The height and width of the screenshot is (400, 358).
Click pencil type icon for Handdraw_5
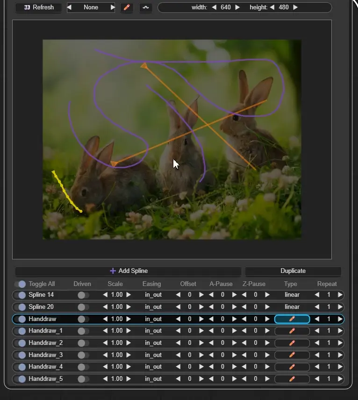tap(292, 379)
